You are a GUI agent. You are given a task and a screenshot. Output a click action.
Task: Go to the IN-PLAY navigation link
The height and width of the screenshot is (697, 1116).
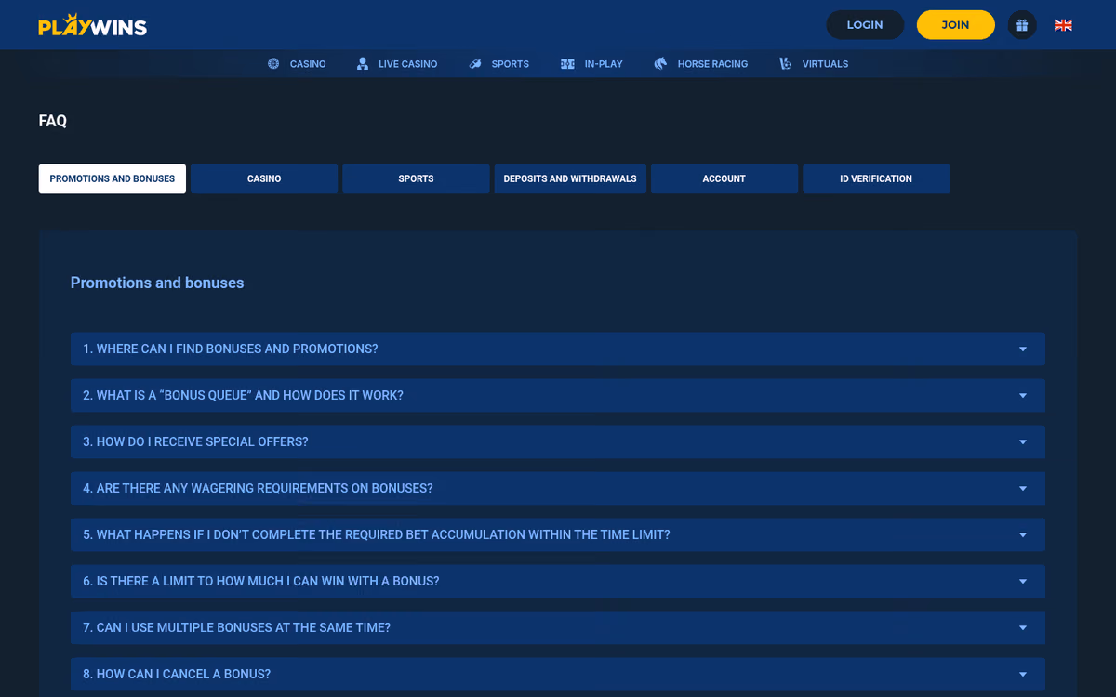604,64
